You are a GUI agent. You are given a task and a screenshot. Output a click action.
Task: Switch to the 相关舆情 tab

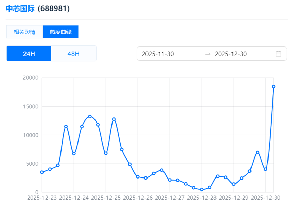point(24,32)
